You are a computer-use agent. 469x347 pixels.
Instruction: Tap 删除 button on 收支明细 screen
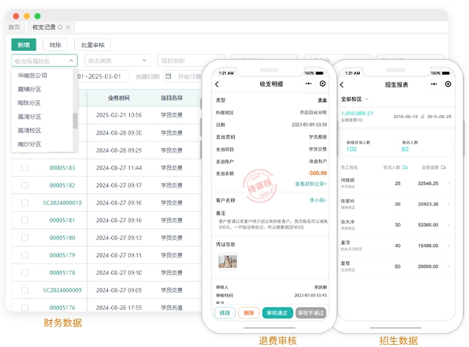click(x=249, y=313)
